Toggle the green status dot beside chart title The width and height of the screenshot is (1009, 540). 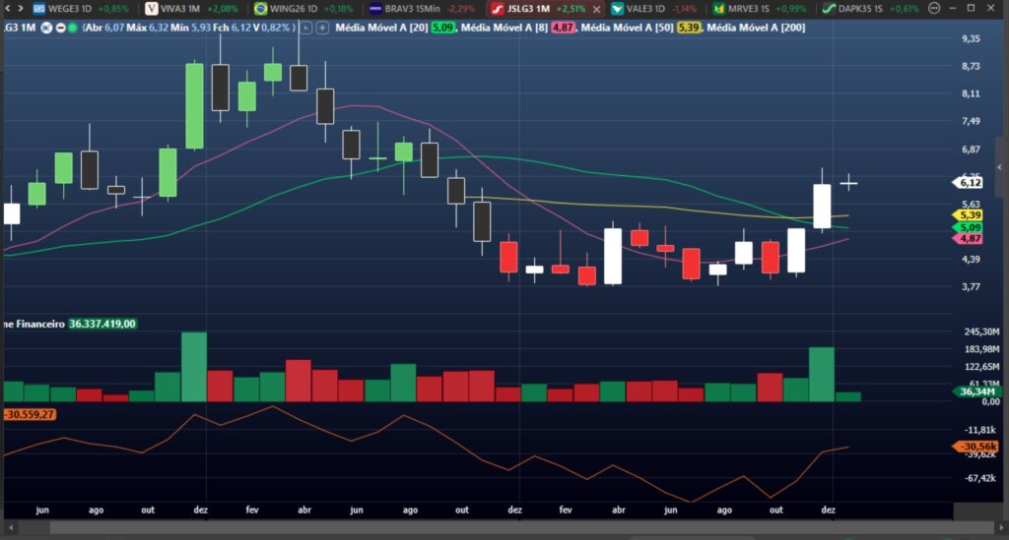74,28
